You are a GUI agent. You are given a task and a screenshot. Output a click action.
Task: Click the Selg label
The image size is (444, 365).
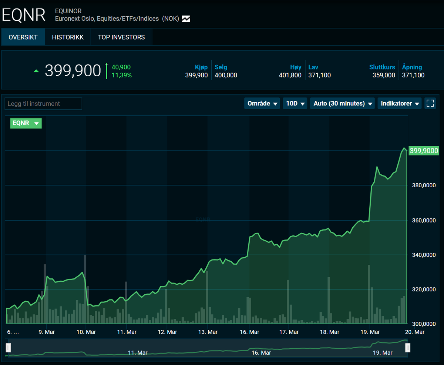(x=221, y=67)
